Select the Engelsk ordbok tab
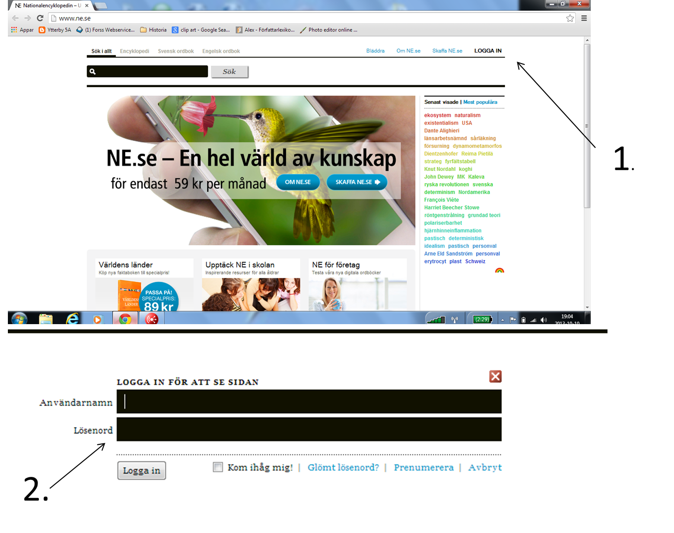Viewport: 674px width, 533px height. point(221,51)
